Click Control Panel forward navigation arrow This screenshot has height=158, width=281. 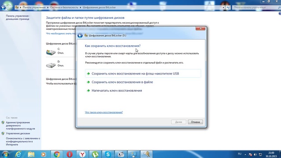[9, 7]
